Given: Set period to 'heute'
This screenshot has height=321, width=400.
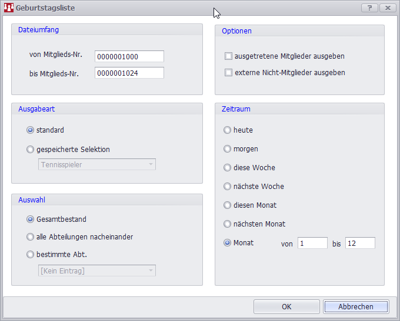Looking at the screenshot, I should 228,130.
